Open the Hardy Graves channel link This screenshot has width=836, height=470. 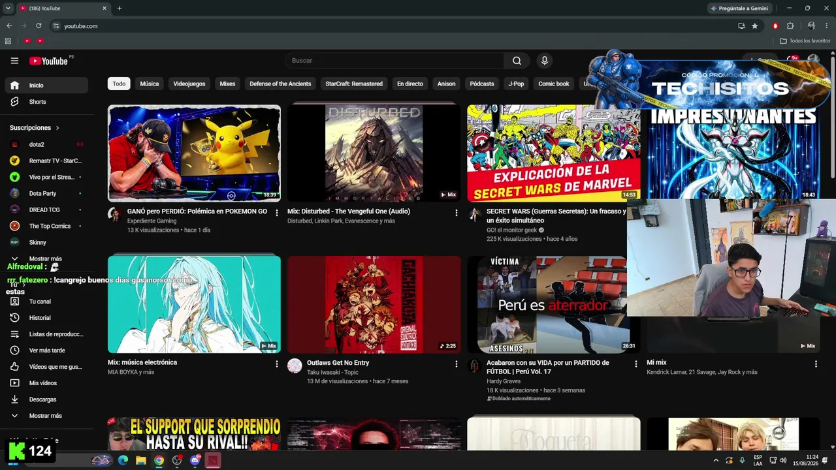pyautogui.click(x=504, y=381)
